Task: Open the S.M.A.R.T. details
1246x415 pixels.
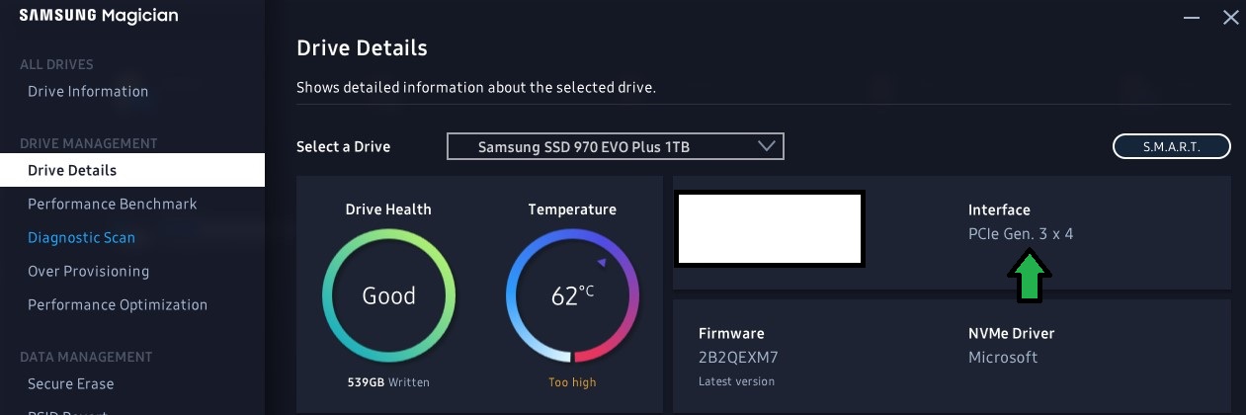Action: (x=1172, y=146)
